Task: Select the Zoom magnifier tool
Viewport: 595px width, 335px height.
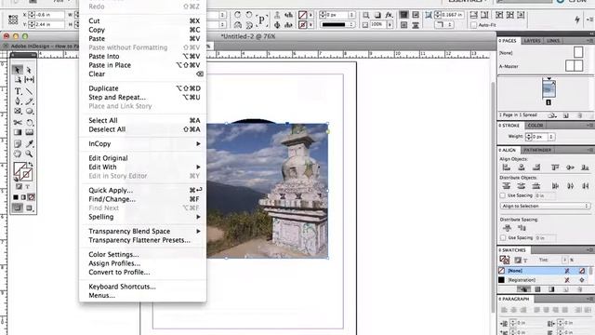Action: coord(29,154)
